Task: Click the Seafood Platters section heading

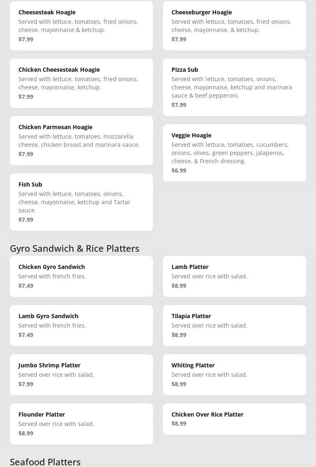Action: pos(45,462)
